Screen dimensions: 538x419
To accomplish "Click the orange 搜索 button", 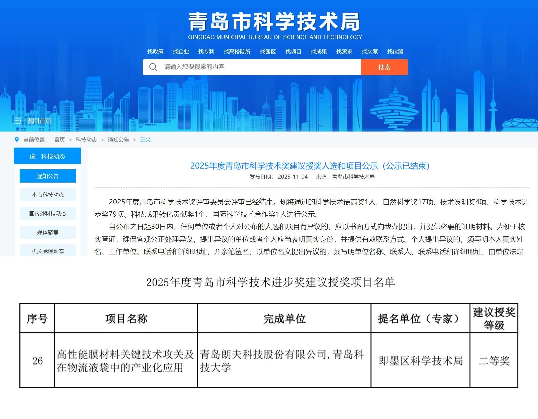I will point(384,67).
